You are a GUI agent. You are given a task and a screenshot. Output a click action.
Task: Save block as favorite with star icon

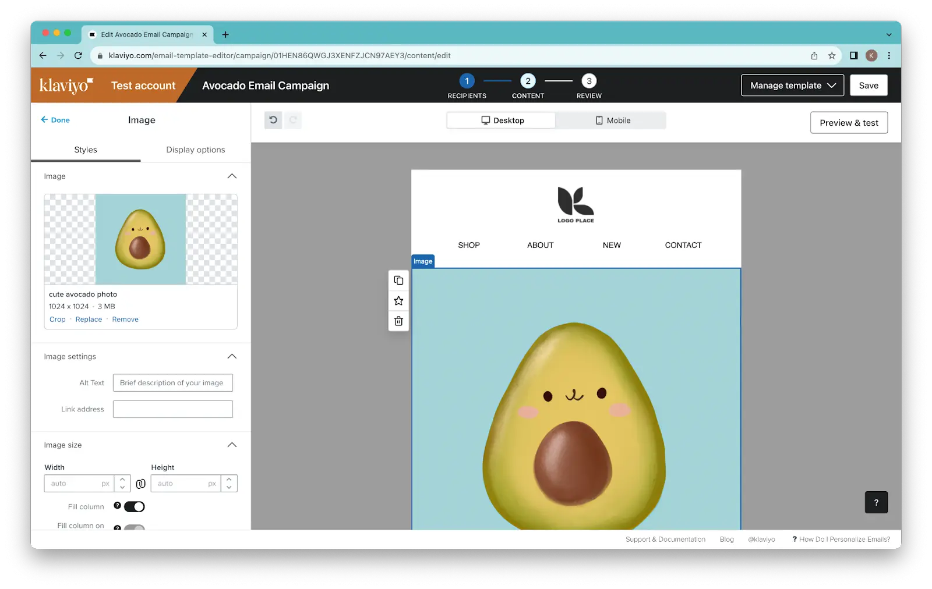(398, 301)
